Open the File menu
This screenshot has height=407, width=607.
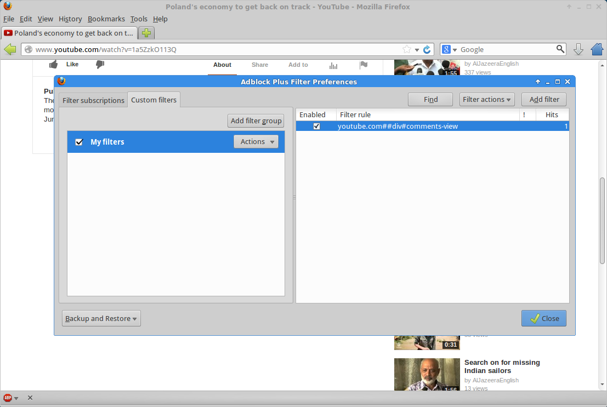9,19
